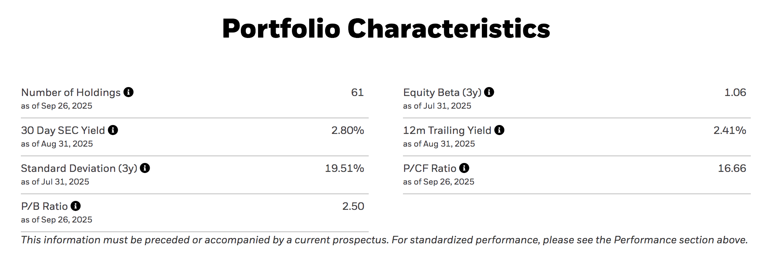Click the Portfolio Characteristics heading
The width and height of the screenshot is (759, 253).
pyautogui.click(x=386, y=29)
